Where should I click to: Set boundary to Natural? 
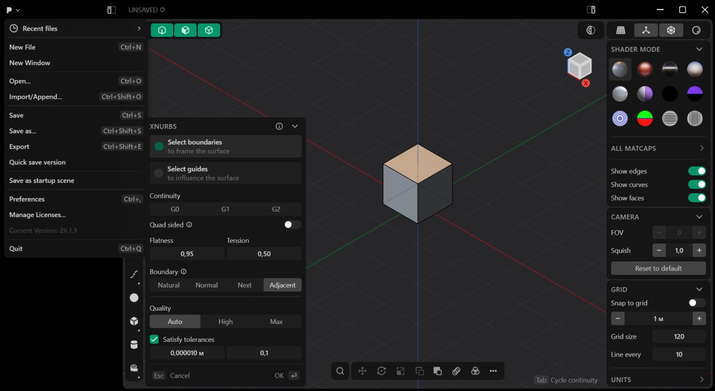[x=169, y=285]
